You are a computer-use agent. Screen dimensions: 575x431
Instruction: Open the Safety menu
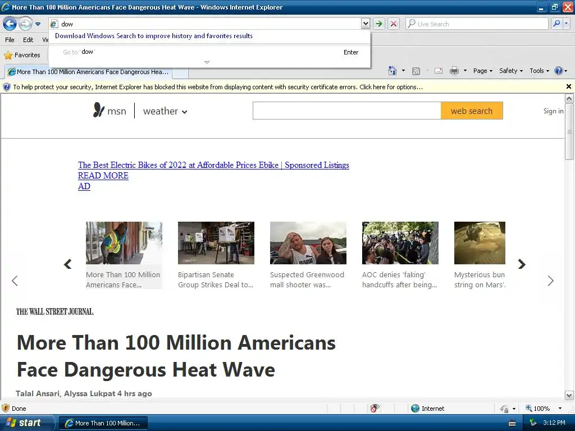(511, 71)
